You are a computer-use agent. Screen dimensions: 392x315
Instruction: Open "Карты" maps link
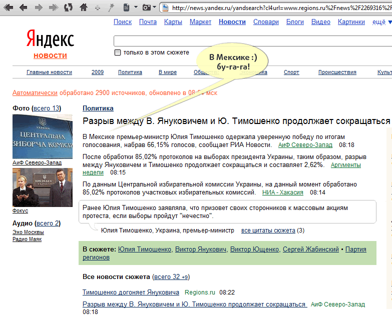[x=173, y=22]
